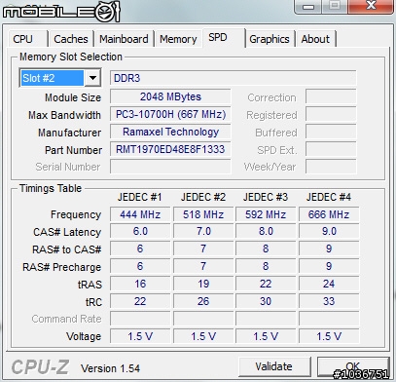Click CAS# Latency value 8.0
This screenshot has height=382, width=396.
[x=266, y=231]
